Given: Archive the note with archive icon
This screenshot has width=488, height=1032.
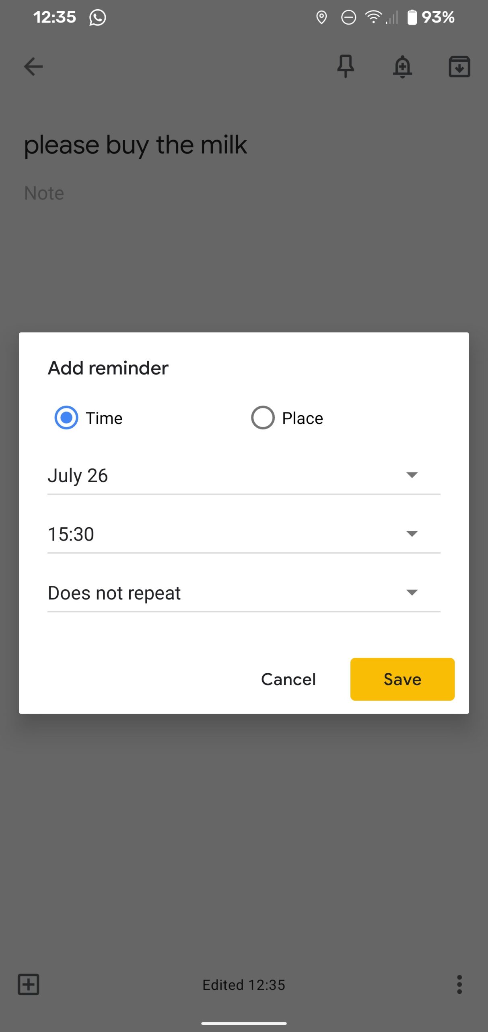Looking at the screenshot, I should [459, 67].
